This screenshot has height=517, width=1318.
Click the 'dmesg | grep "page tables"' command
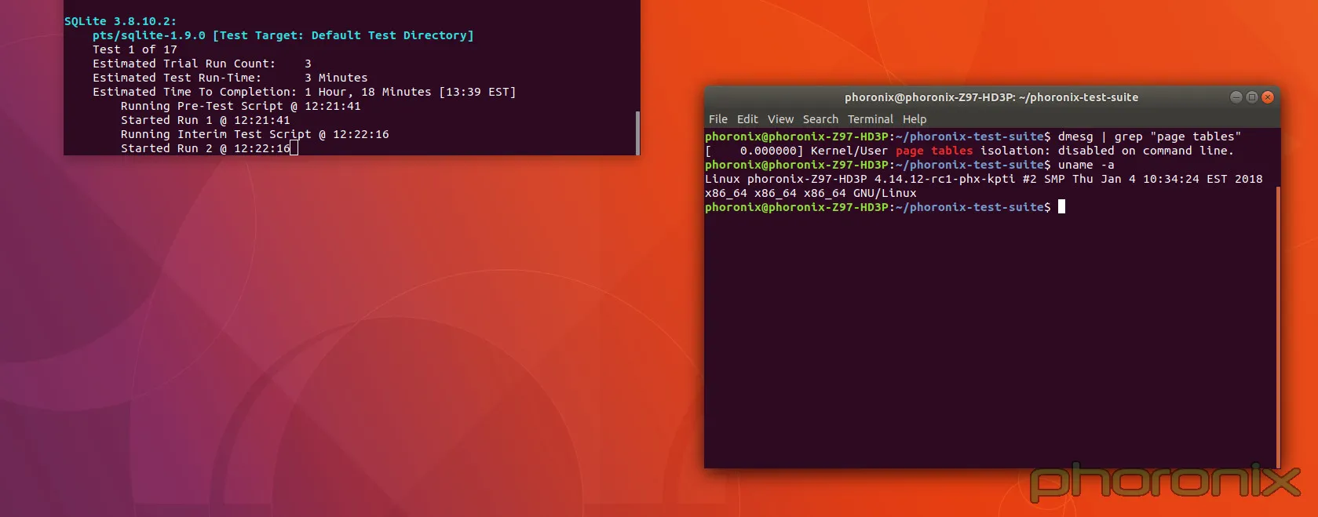point(1149,137)
